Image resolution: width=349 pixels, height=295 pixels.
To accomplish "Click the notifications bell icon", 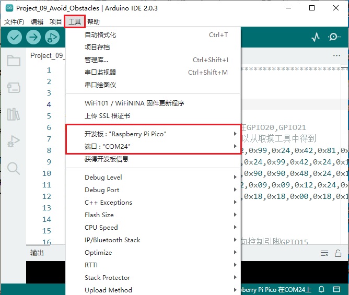I will (321, 289).
